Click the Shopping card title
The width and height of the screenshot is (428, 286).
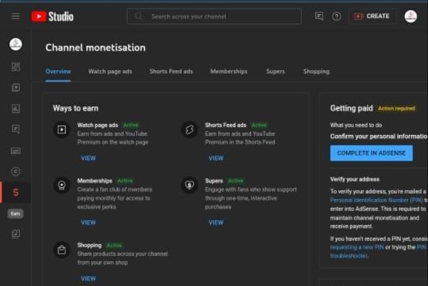[89, 245]
